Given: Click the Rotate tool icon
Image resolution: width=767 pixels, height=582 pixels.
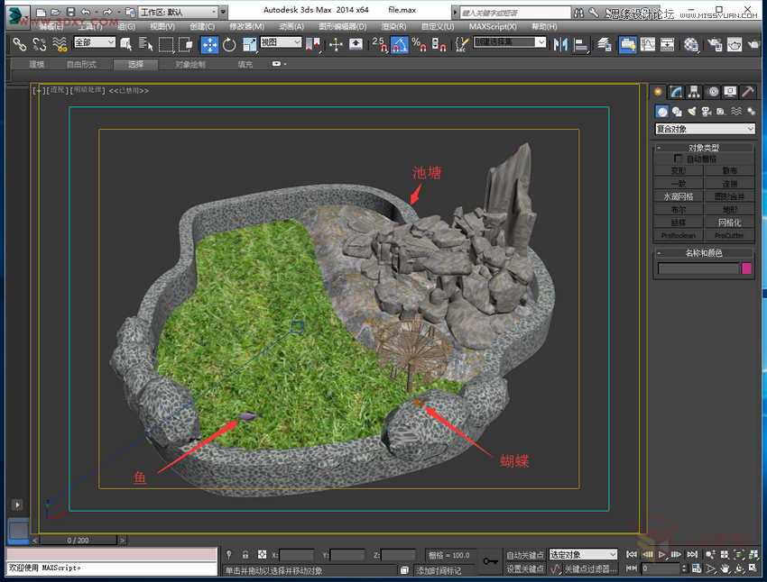Looking at the screenshot, I should (229, 44).
